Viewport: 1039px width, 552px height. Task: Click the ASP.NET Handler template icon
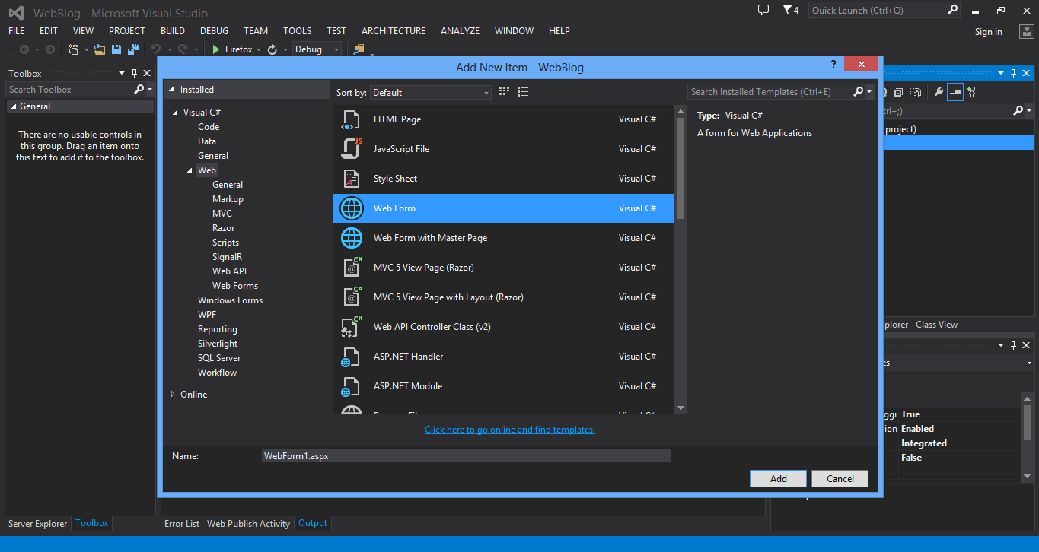click(x=351, y=357)
